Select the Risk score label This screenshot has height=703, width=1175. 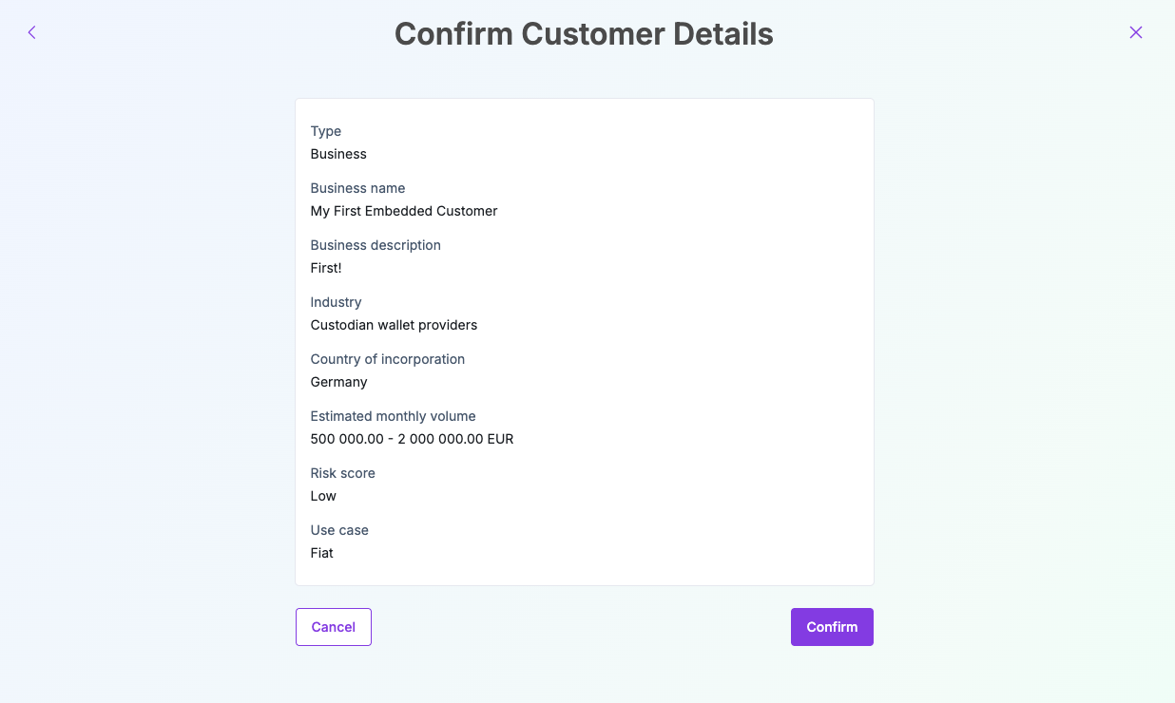[342, 473]
